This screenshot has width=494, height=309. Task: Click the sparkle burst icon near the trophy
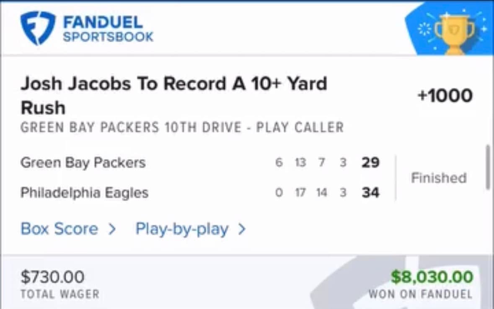[x=425, y=29]
